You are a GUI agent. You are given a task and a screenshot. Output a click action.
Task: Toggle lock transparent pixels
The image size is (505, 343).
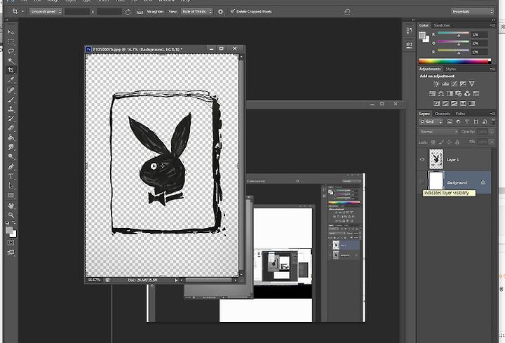(433, 142)
